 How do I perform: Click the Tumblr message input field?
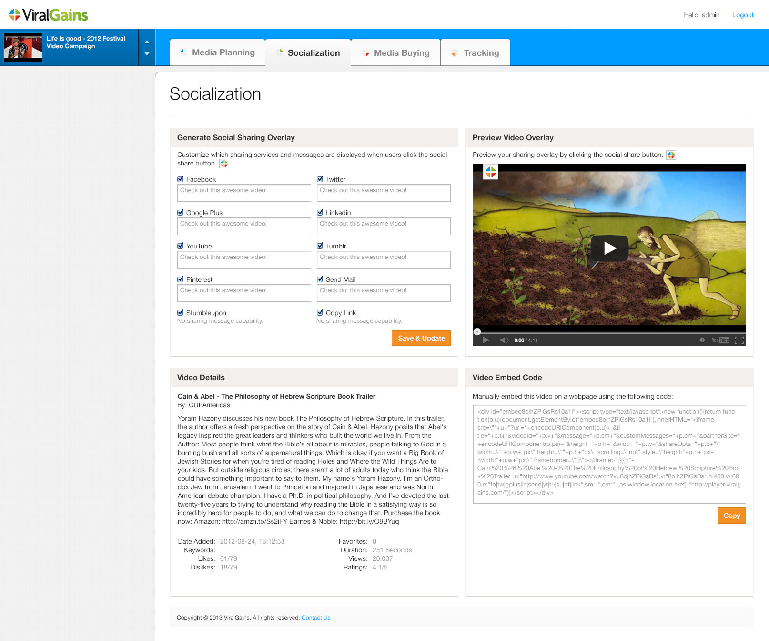384,260
